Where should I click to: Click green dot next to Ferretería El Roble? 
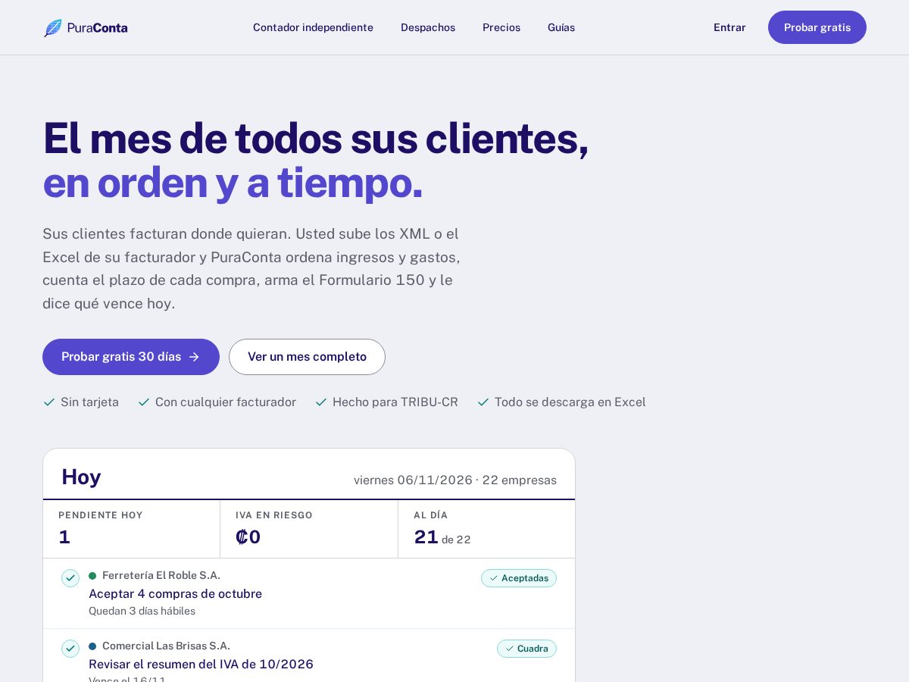(x=92, y=576)
